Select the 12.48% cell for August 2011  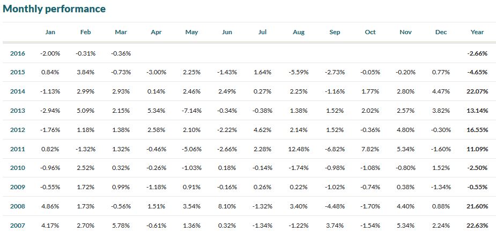tap(299, 149)
